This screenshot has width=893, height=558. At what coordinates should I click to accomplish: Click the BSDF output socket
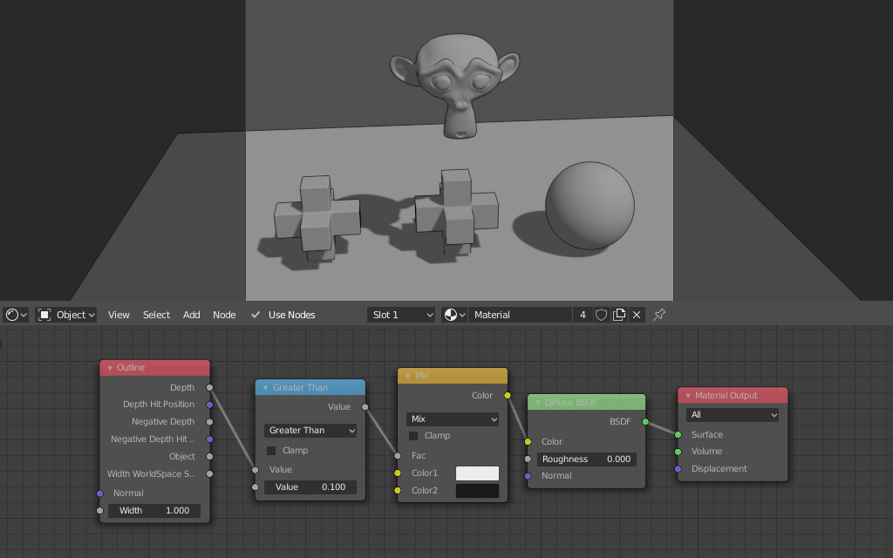click(645, 422)
